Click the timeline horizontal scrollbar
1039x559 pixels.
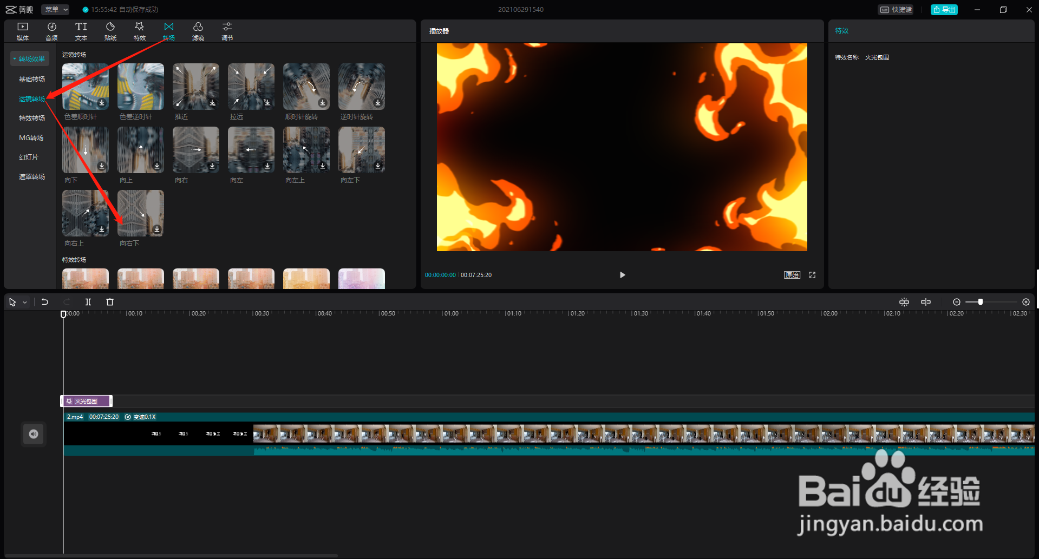click(171, 556)
